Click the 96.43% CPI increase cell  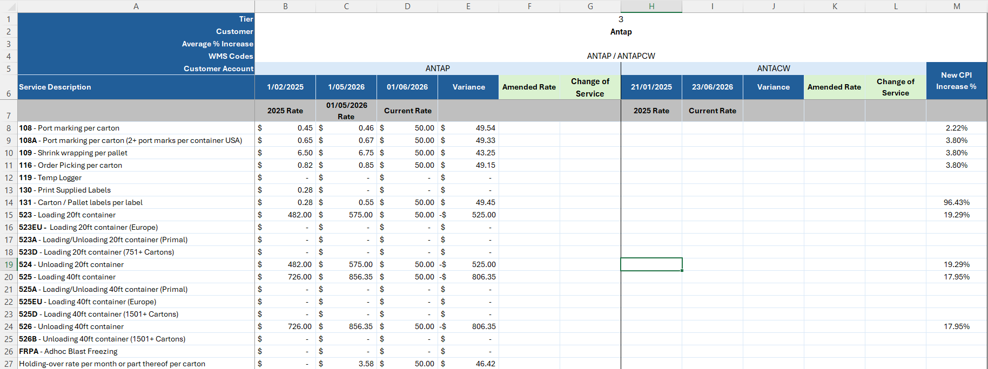(x=956, y=202)
